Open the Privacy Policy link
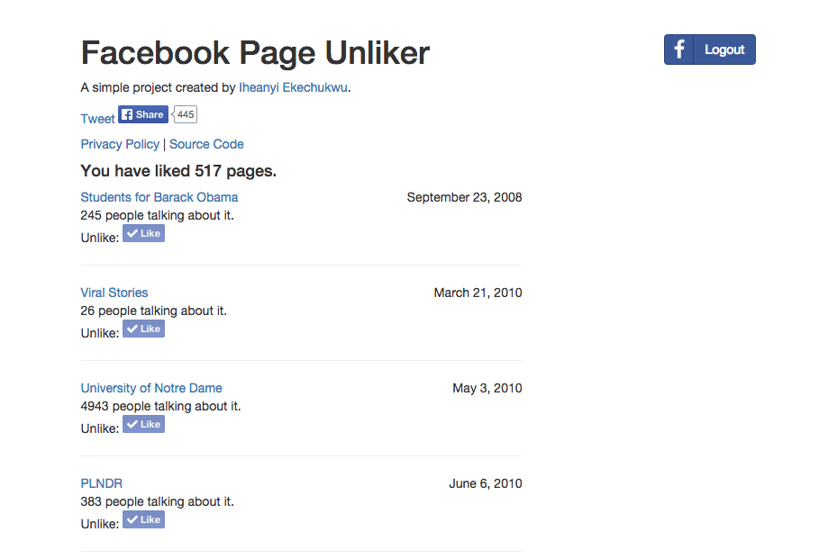Image resolution: width=828 pixels, height=559 pixels. [x=120, y=144]
